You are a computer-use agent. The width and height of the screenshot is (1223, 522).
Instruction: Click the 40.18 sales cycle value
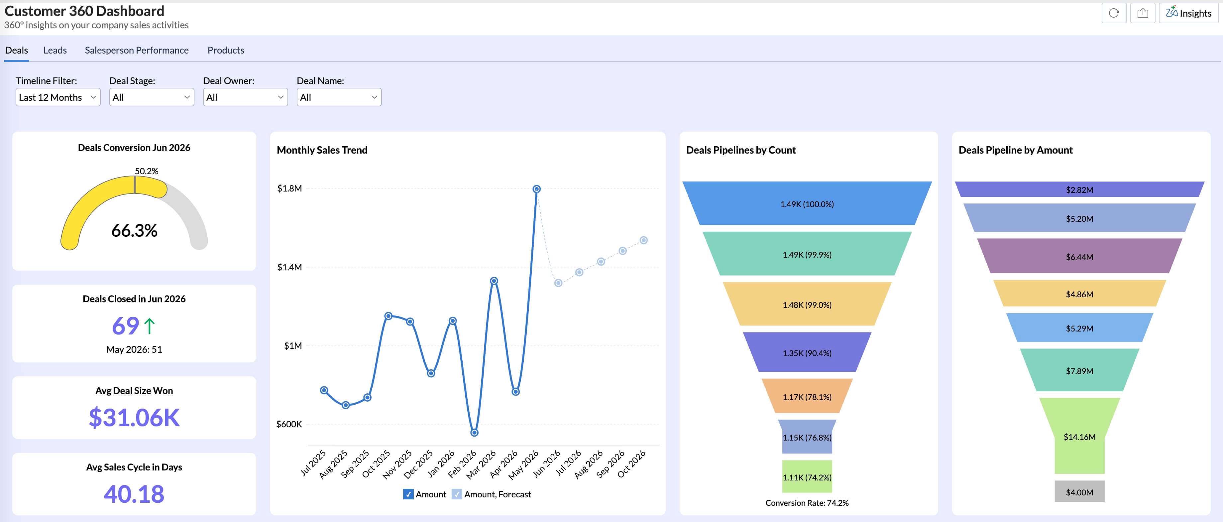click(x=134, y=493)
